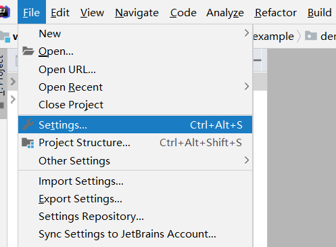Click the open folder icon beside Open
This screenshot has height=247, width=336.
(x=28, y=51)
